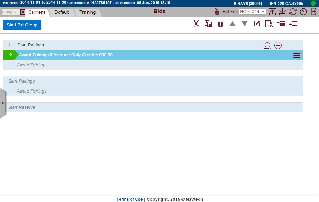Click the second indent lines icon

tap(293, 23)
